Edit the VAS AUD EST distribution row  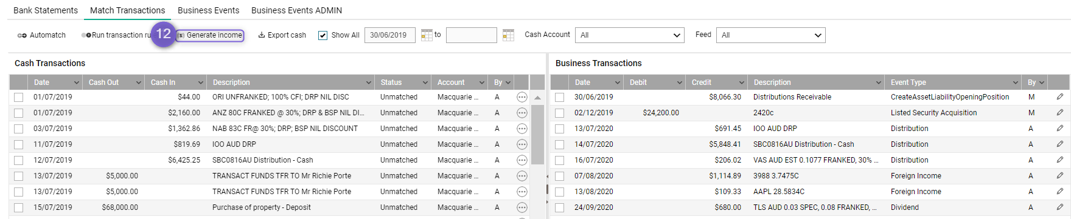[x=1059, y=160]
